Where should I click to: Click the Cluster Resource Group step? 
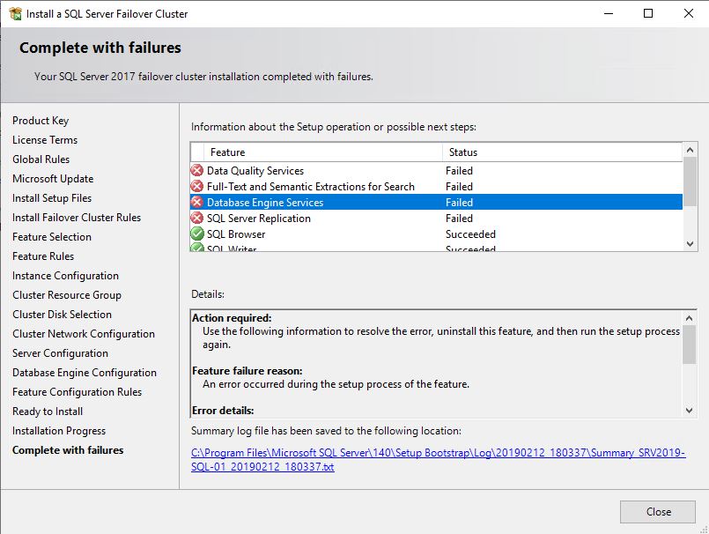click(67, 295)
